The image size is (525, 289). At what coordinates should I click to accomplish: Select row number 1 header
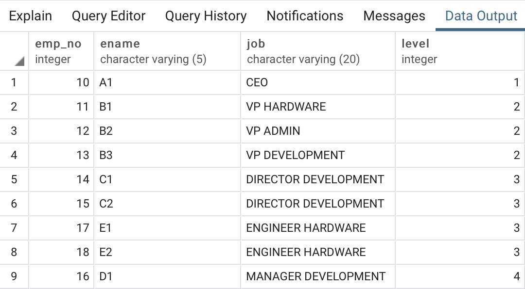14,82
